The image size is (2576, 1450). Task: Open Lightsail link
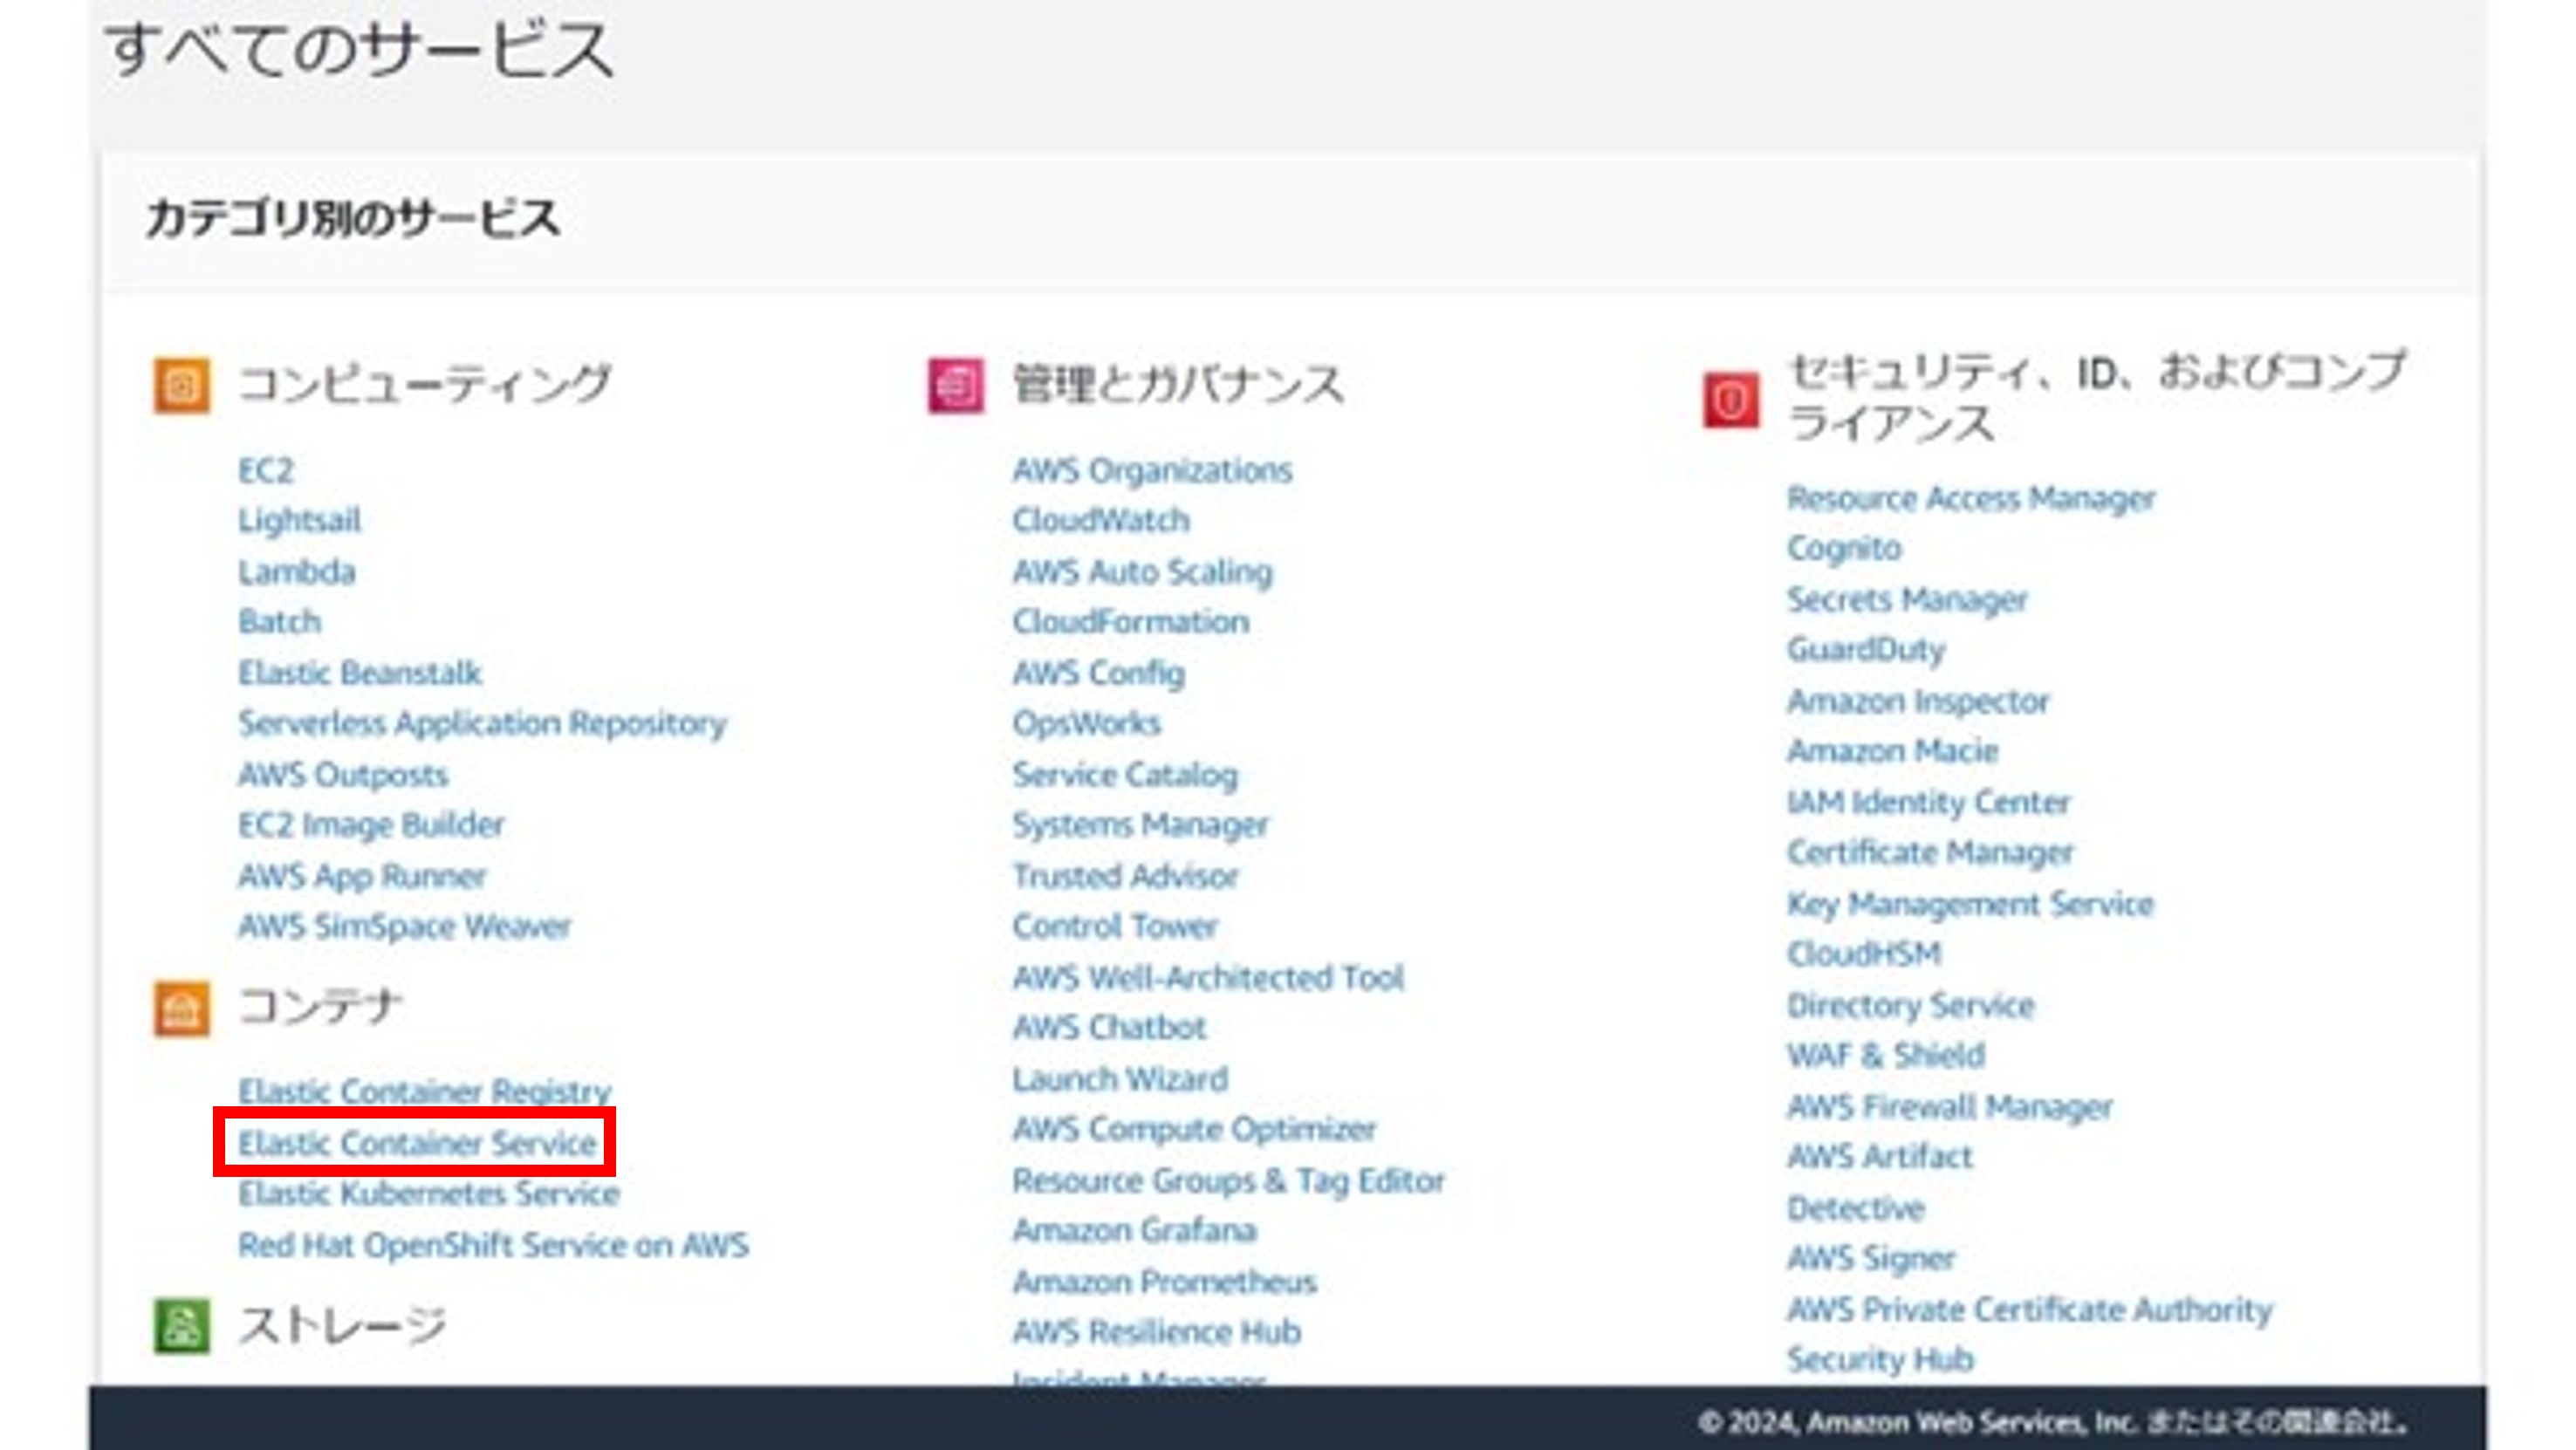coord(299,521)
